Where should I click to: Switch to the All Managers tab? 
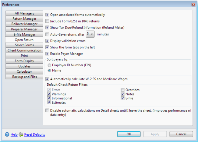click(x=24, y=13)
